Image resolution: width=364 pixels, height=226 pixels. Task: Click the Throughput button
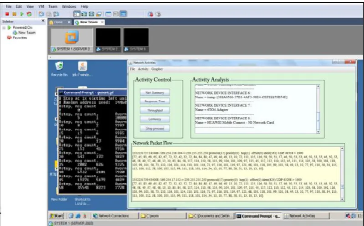pyautogui.click(x=154, y=110)
